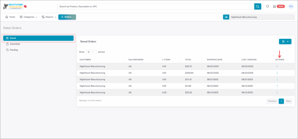Click the product search input field

tap(156, 6)
